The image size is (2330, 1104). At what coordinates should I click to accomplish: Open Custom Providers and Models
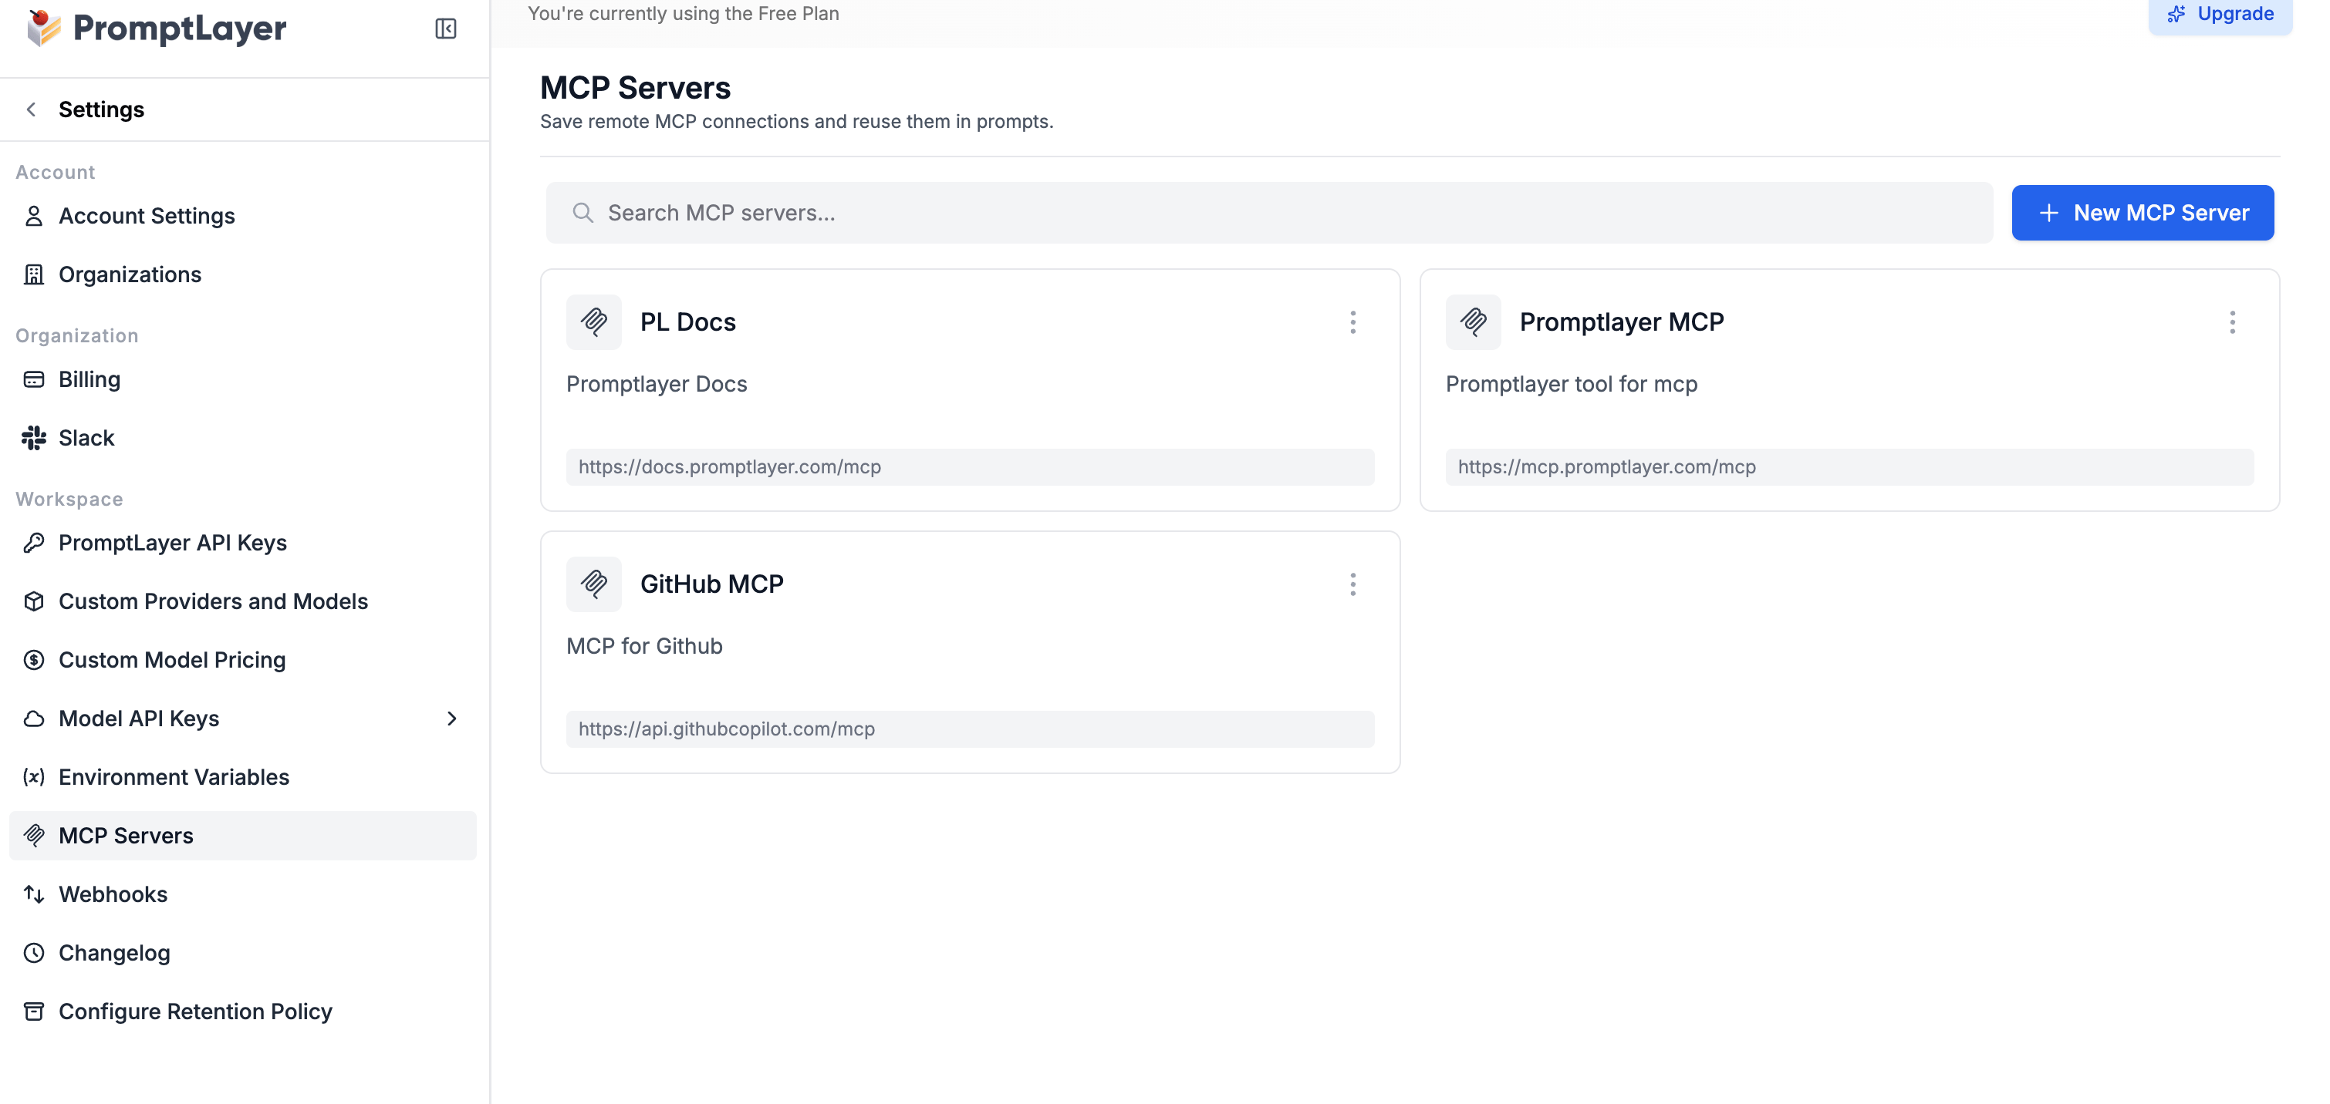pyautogui.click(x=242, y=601)
